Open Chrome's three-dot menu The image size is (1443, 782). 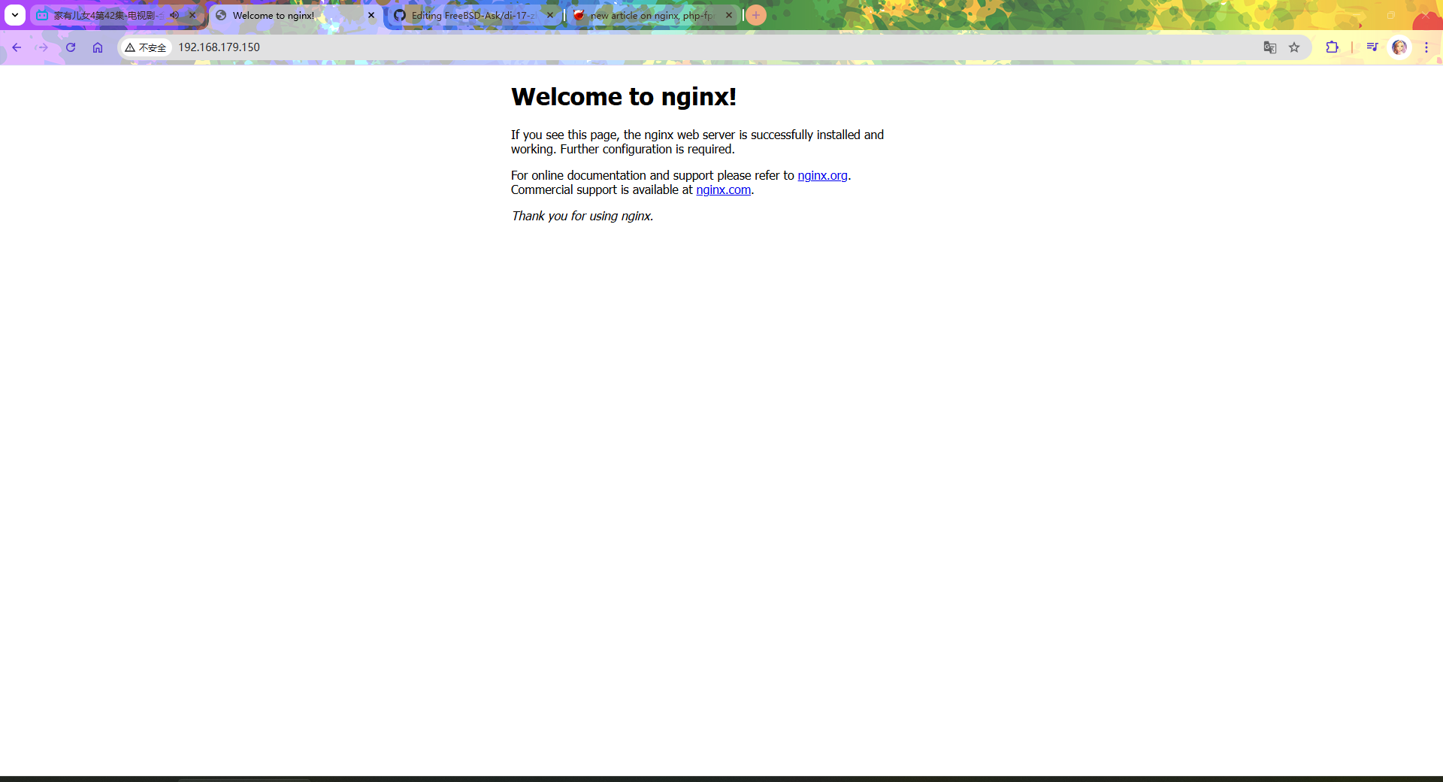click(1426, 47)
